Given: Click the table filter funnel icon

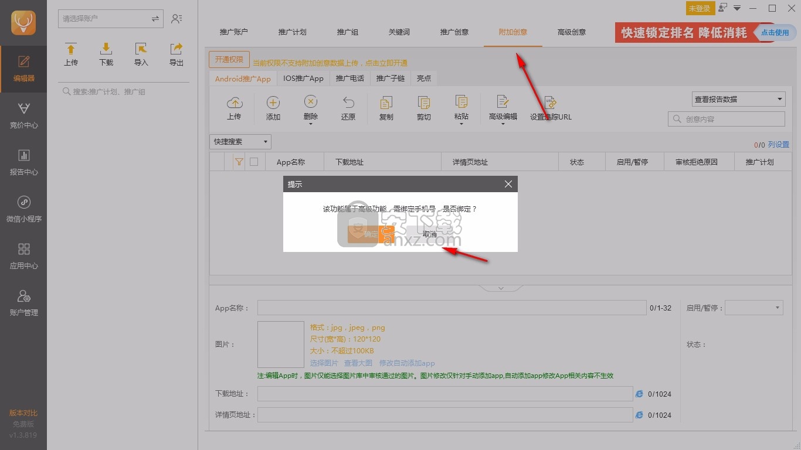Looking at the screenshot, I should click(x=239, y=162).
